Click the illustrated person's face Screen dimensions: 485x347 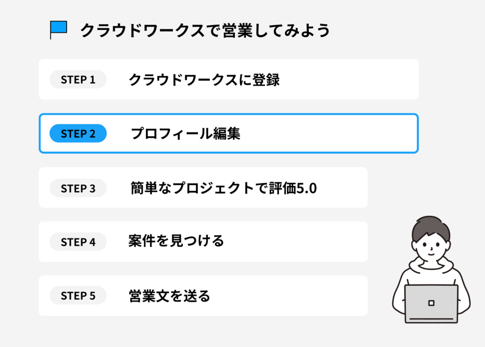point(431,246)
